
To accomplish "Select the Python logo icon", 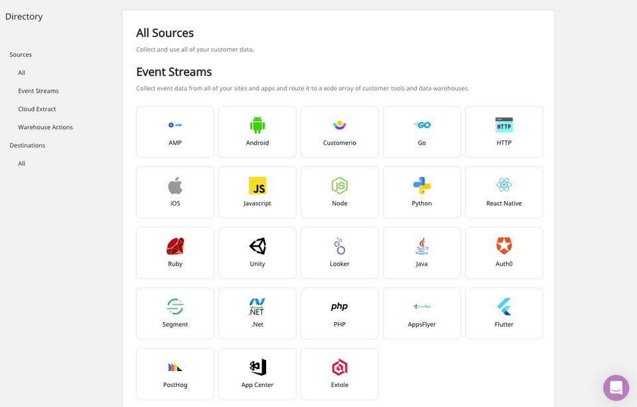I will click(422, 186).
